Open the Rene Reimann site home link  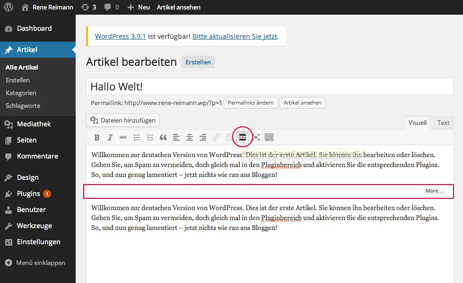[48, 7]
